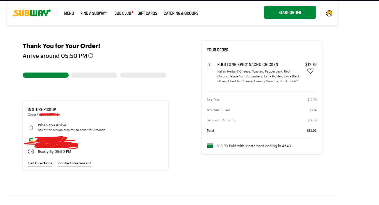Favorite the sandwich with heart icon
This screenshot has height=205, width=379.
tap(310, 71)
